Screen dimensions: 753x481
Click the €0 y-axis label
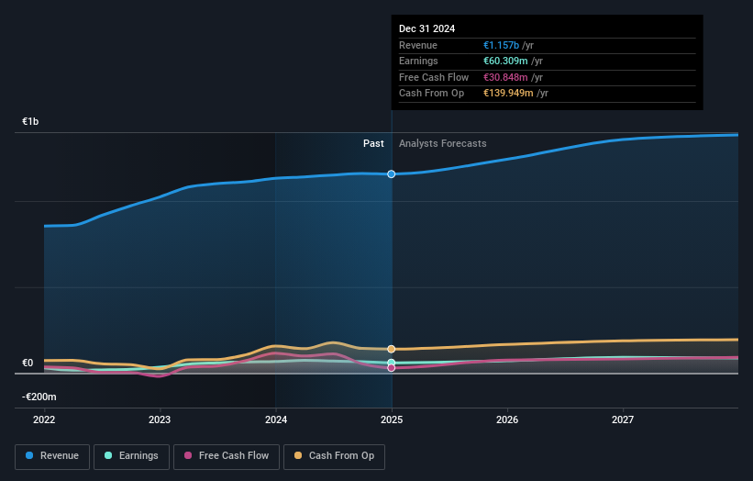pos(28,363)
